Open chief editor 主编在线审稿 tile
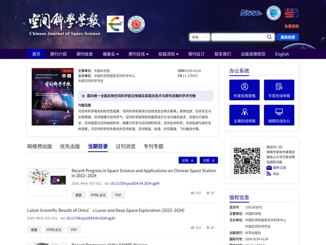Viewport: 326px width, 245px height. click(244, 115)
